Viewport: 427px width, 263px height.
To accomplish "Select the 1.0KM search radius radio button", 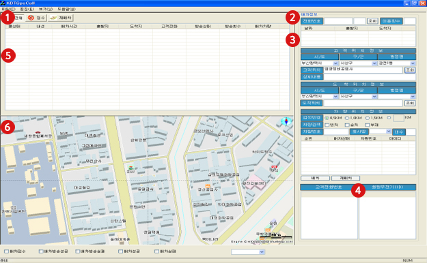I will point(347,118).
